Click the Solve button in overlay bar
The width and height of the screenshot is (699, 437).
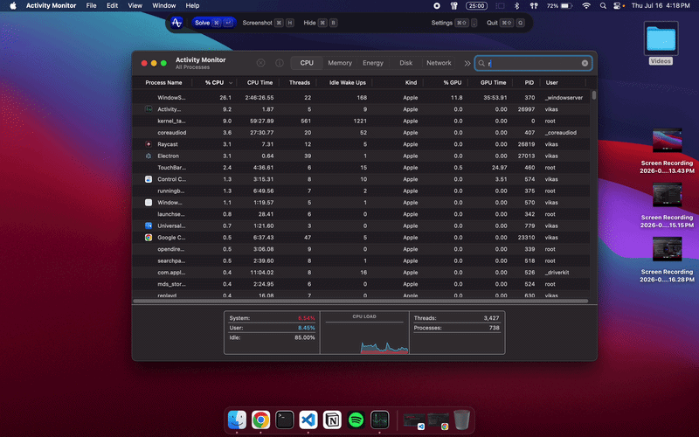213,23
